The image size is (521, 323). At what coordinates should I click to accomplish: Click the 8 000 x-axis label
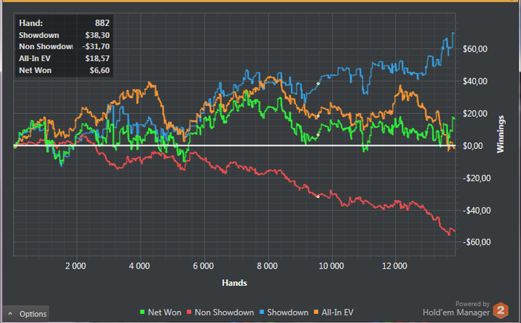[x=267, y=266]
